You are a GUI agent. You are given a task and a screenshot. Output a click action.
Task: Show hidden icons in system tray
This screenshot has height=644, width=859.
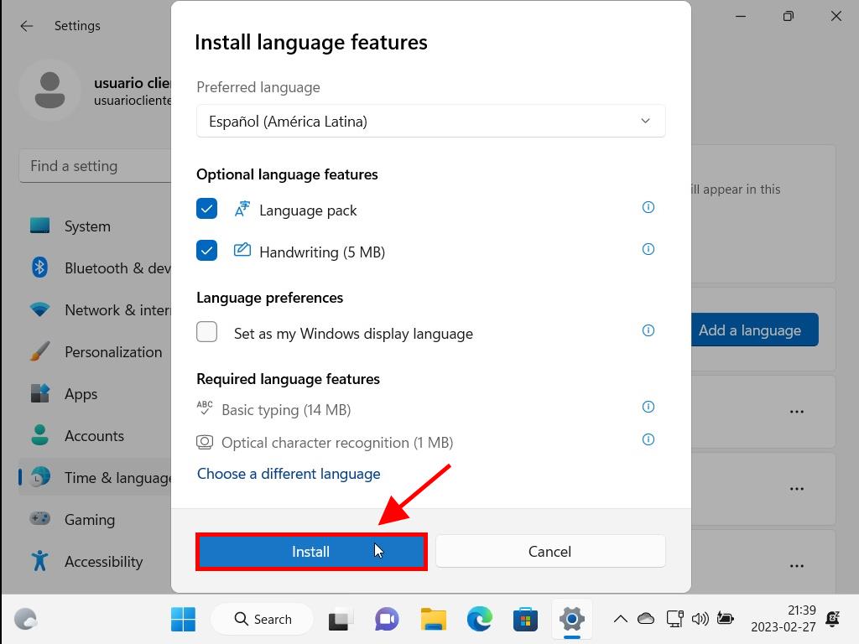[x=620, y=619]
